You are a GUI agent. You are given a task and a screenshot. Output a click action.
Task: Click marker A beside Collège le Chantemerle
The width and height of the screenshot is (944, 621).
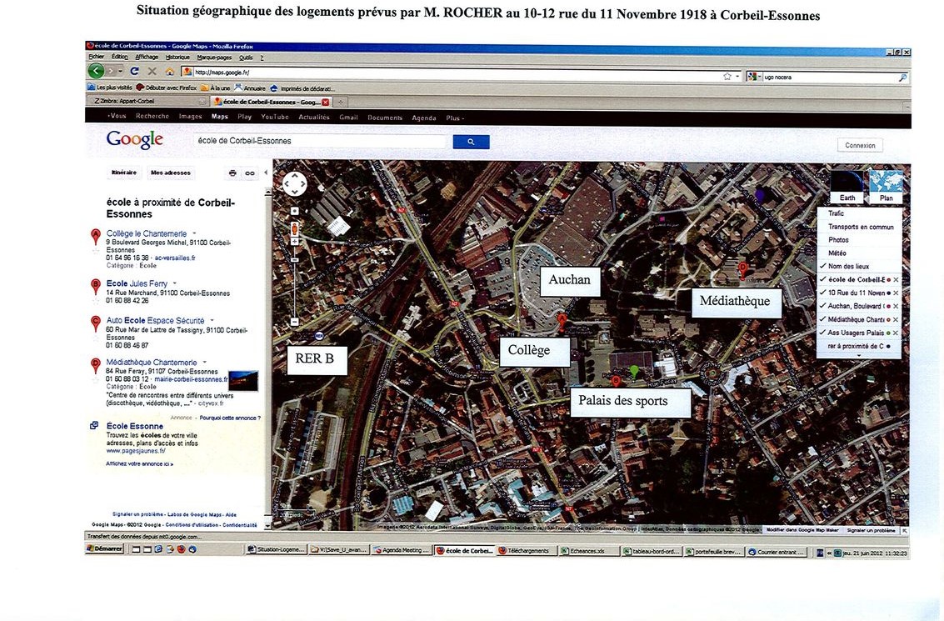(95, 236)
